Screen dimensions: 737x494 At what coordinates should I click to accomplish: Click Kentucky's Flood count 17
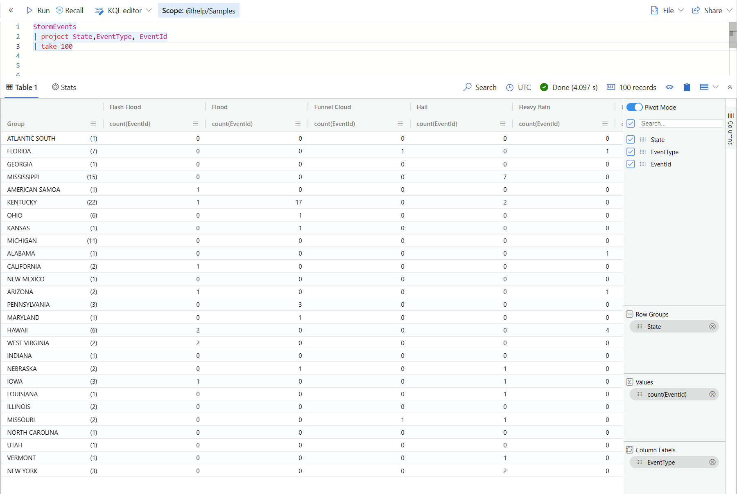(299, 202)
